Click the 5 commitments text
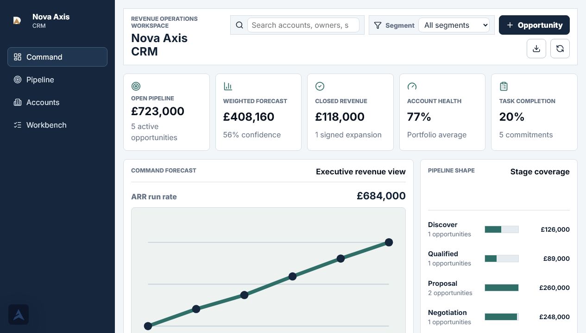The image size is (586, 333). point(526,135)
